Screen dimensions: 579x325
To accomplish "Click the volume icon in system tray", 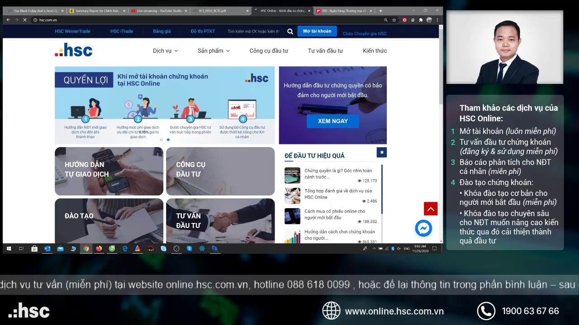I will point(399,249).
